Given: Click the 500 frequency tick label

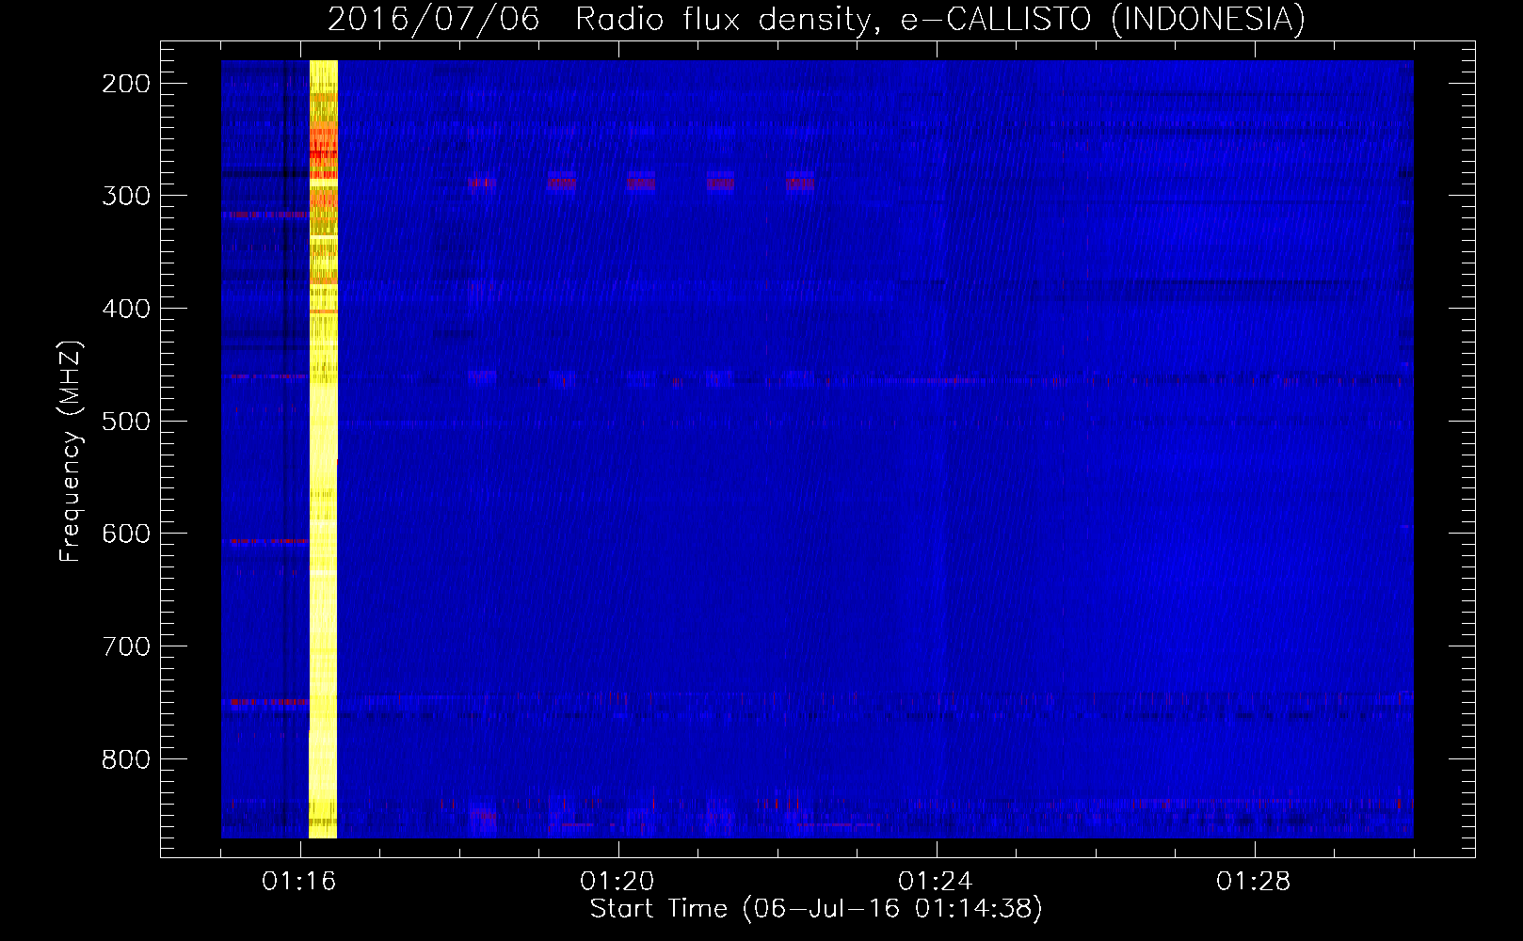Looking at the screenshot, I should click(x=126, y=421).
